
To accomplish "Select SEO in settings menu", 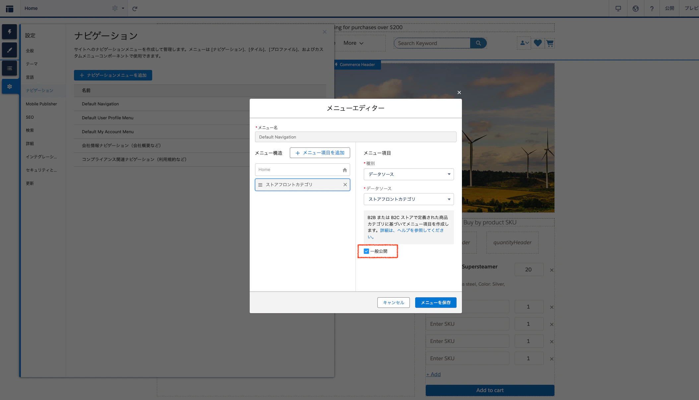I will pyautogui.click(x=30, y=117).
